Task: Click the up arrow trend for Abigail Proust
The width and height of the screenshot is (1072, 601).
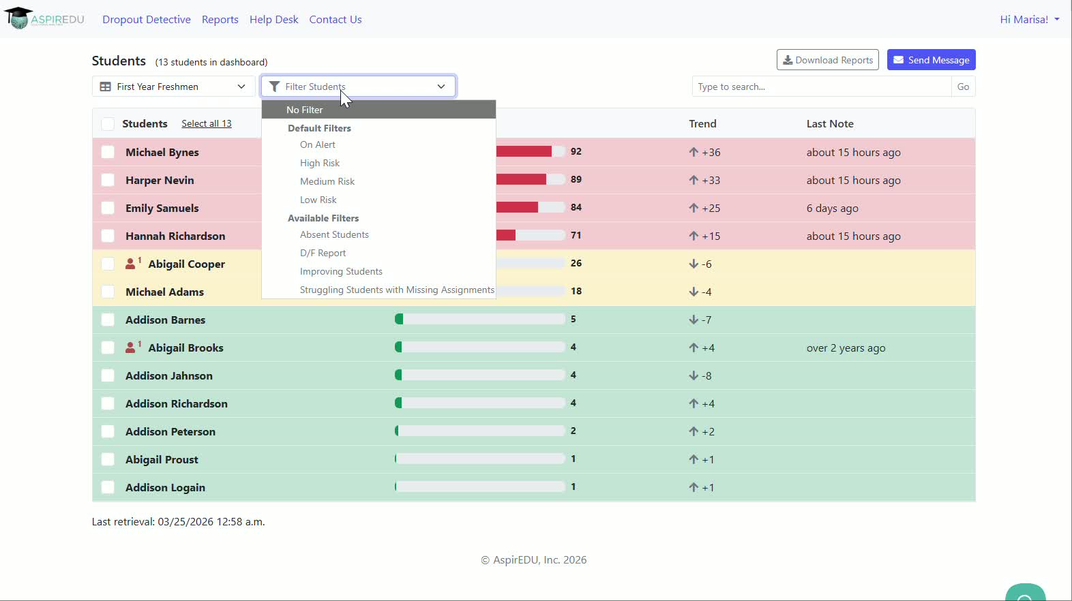Action: [x=694, y=459]
